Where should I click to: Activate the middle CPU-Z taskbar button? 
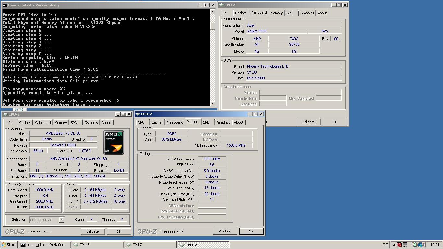tap(150, 245)
